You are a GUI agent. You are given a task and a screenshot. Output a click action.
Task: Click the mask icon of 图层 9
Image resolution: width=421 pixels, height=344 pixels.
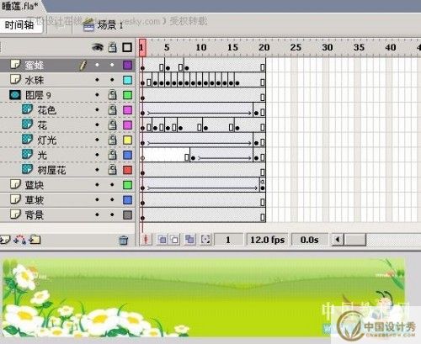point(15,95)
